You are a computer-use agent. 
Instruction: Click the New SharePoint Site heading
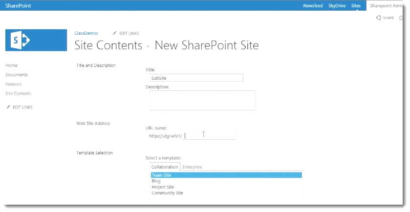[x=207, y=45]
